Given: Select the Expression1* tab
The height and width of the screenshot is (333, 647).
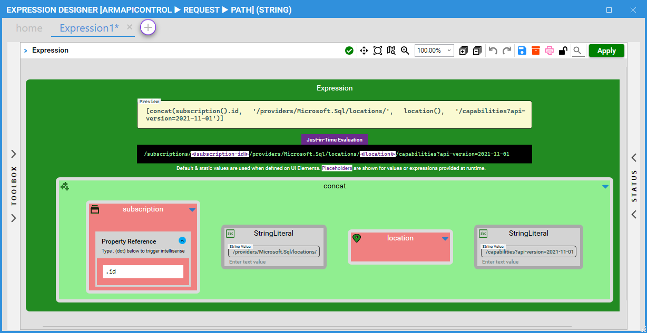Looking at the screenshot, I should (x=89, y=28).
